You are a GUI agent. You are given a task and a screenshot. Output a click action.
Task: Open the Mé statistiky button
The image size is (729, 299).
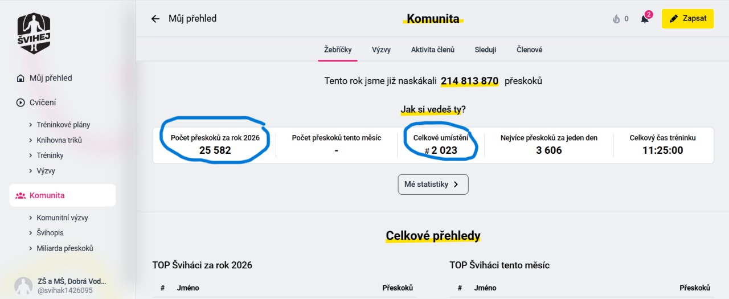433,185
